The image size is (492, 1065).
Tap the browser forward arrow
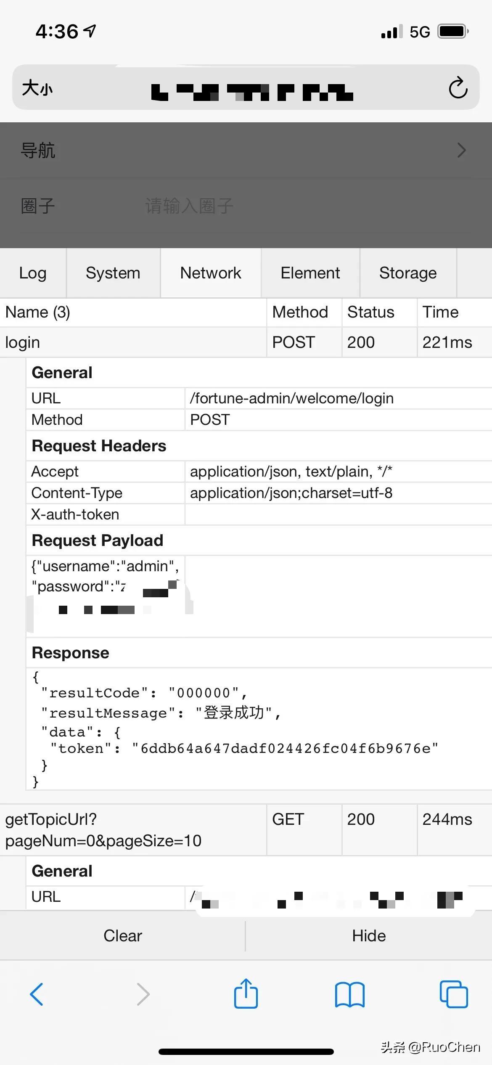point(143,995)
